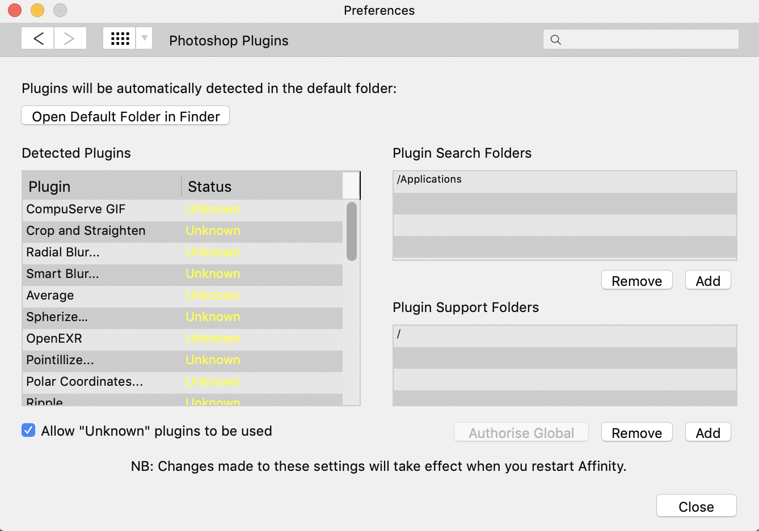Select CompuServe GIF plugin row
The height and width of the screenshot is (531, 759).
click(x=183, y=209)
